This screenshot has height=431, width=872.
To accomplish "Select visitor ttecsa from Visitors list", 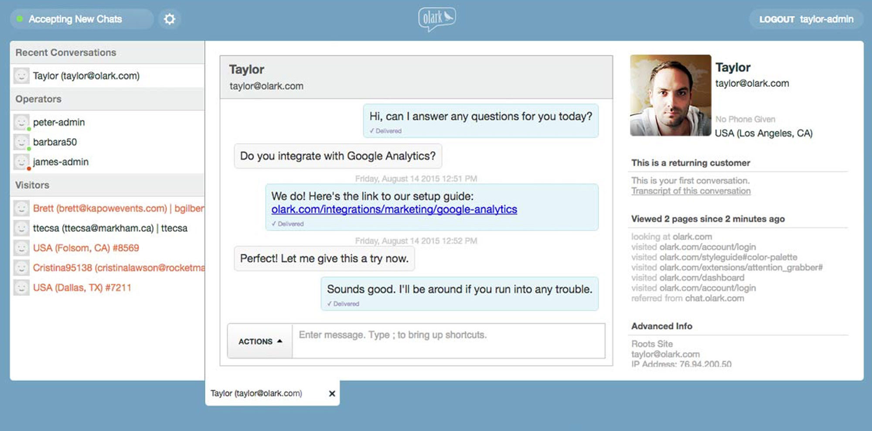I will coord(110,228).
